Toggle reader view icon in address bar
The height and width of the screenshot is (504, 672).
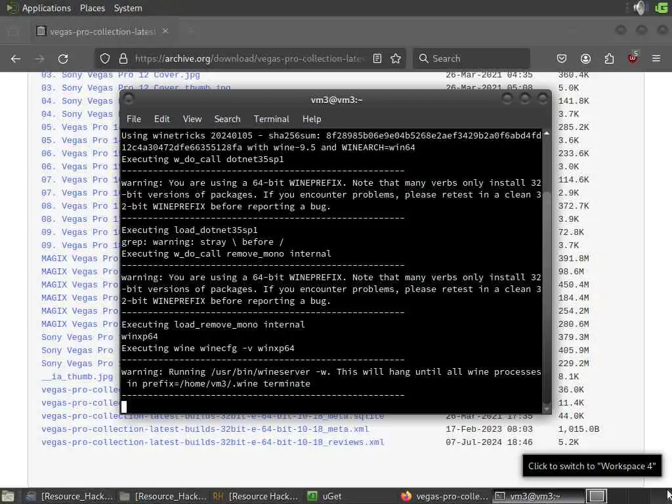click(x=377, y=58)
